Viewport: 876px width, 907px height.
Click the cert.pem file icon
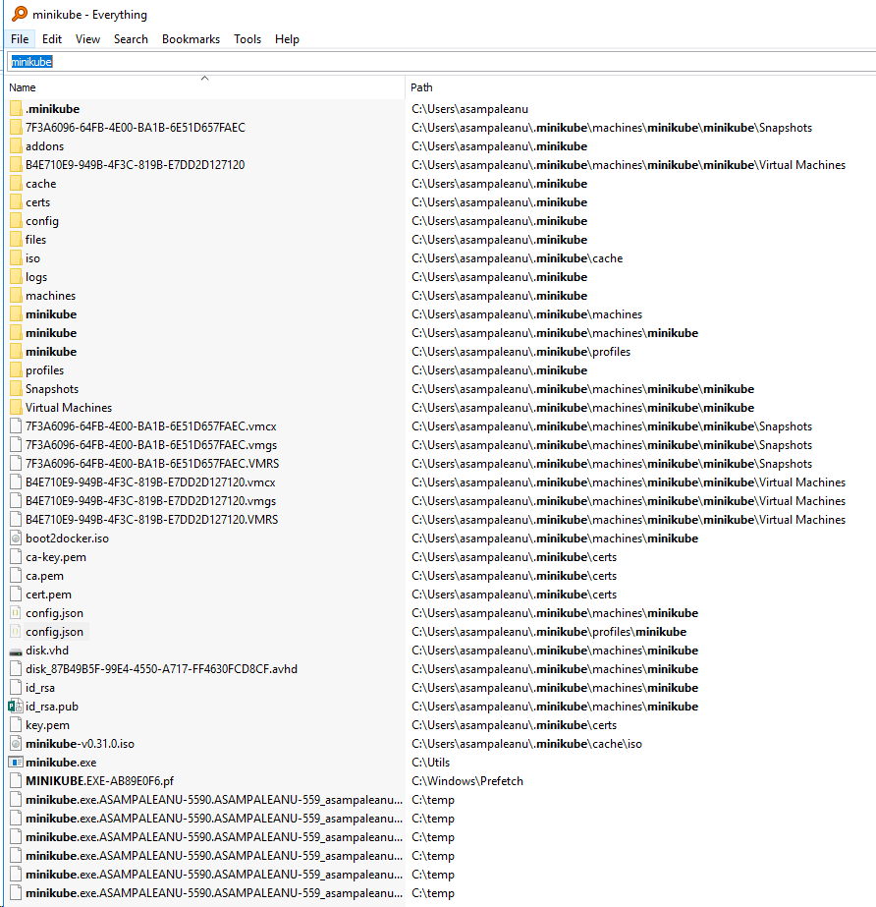[x=16, y=595]
